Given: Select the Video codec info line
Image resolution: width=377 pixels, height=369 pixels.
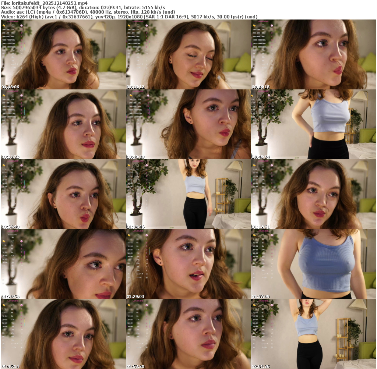Looking at the screenshot, I should [x=129, y=17].
